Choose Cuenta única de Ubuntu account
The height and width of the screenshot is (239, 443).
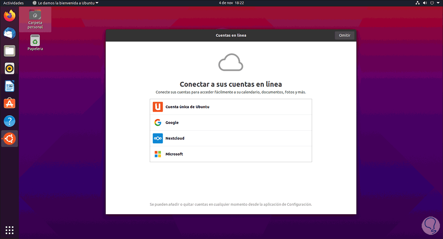pyautogui.click(x=231, y=107)
